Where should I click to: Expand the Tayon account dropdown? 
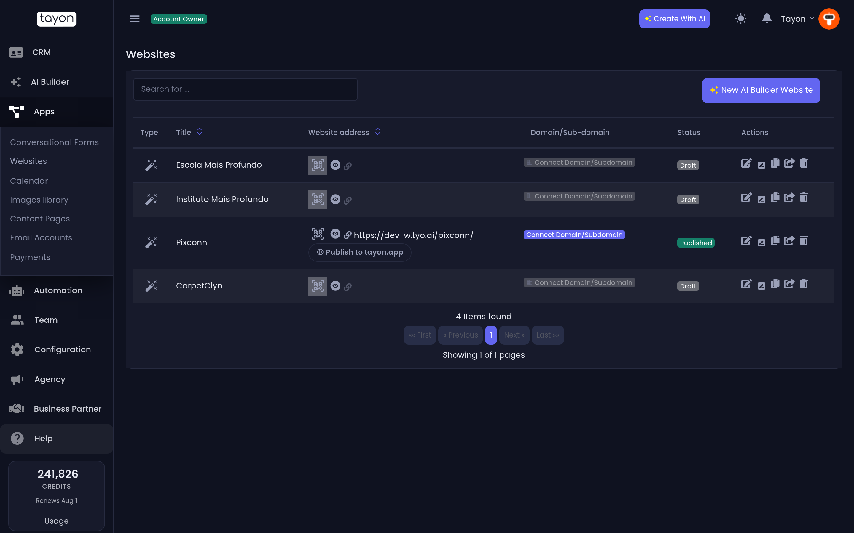797,19
